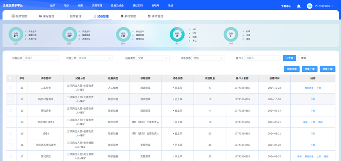Screen dimensions: 341x161
Task: Check the box for row 15 试卷1
Action: click(10, 133)
